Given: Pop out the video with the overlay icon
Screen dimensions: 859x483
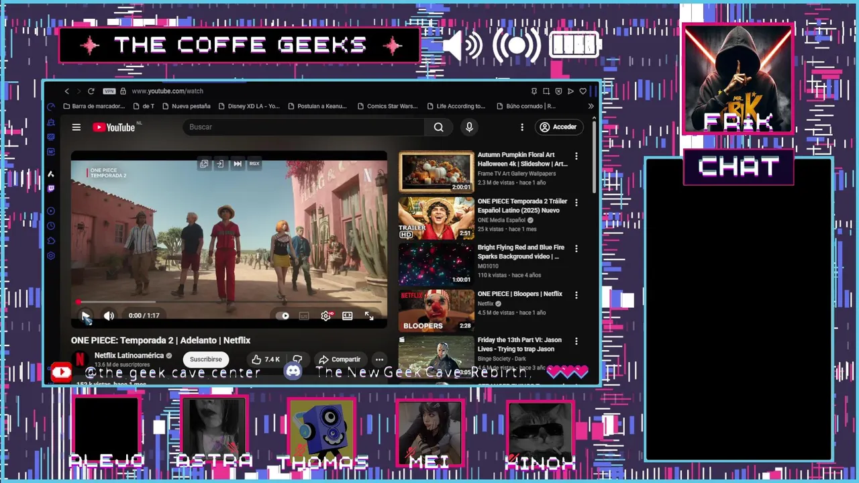Looking at the screenshot, I should (x=204, y=164).
